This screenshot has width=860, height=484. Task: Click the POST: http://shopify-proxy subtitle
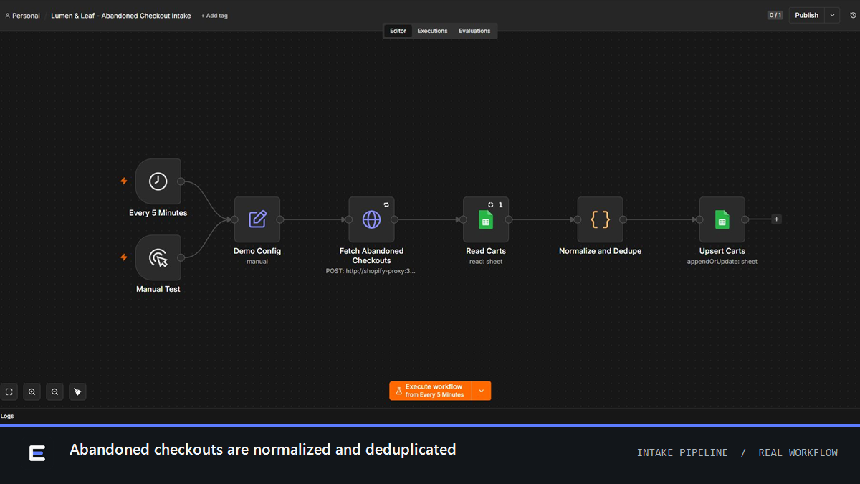tap(371, 272)
